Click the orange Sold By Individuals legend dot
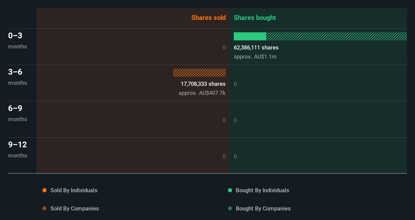This screenshot has height=220, width=415. tap(44, 190)
